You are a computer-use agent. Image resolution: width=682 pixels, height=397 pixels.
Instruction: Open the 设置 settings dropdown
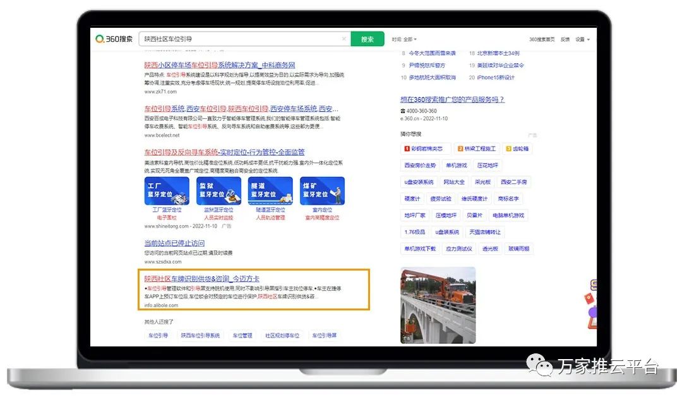pos(582,39)
